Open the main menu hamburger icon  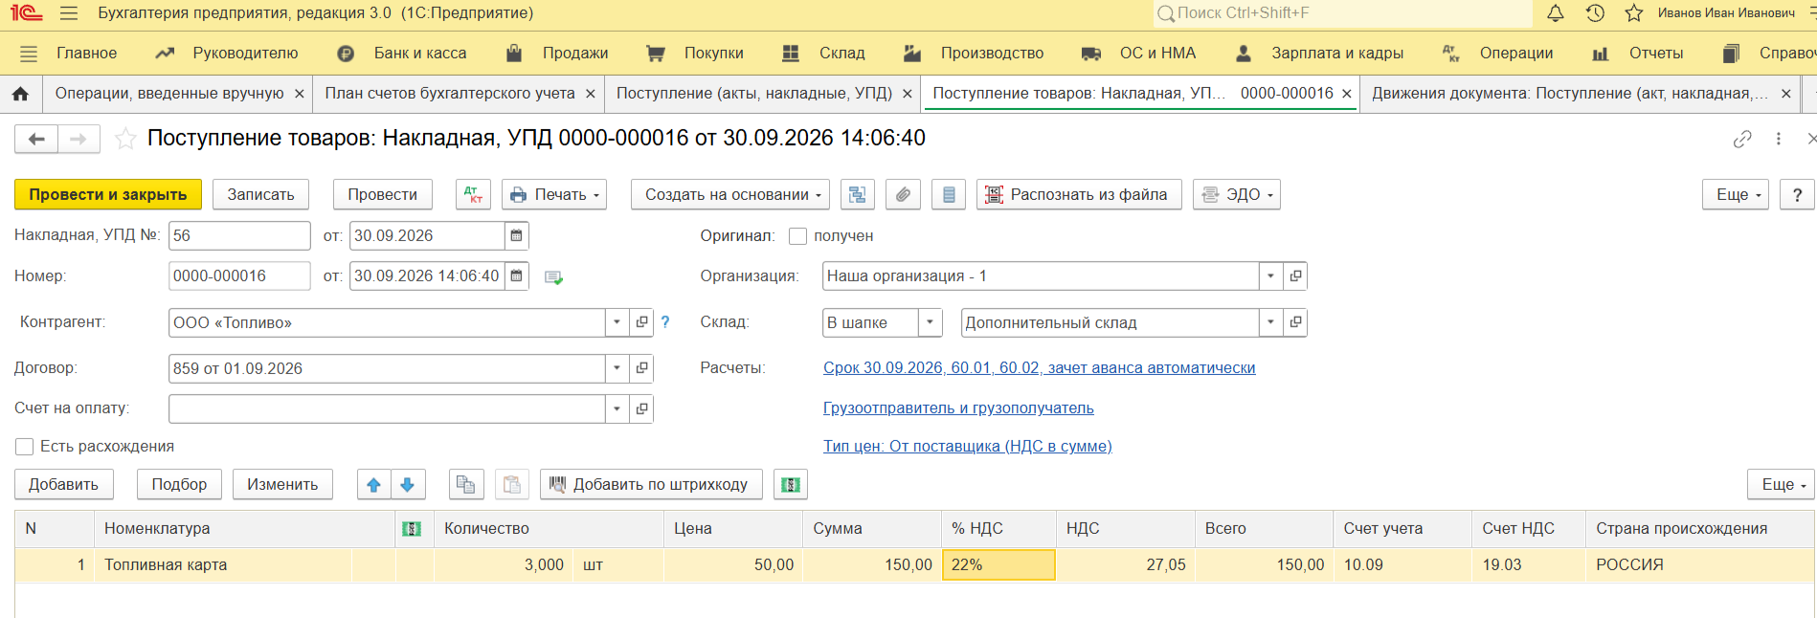[x=69, y=13]
